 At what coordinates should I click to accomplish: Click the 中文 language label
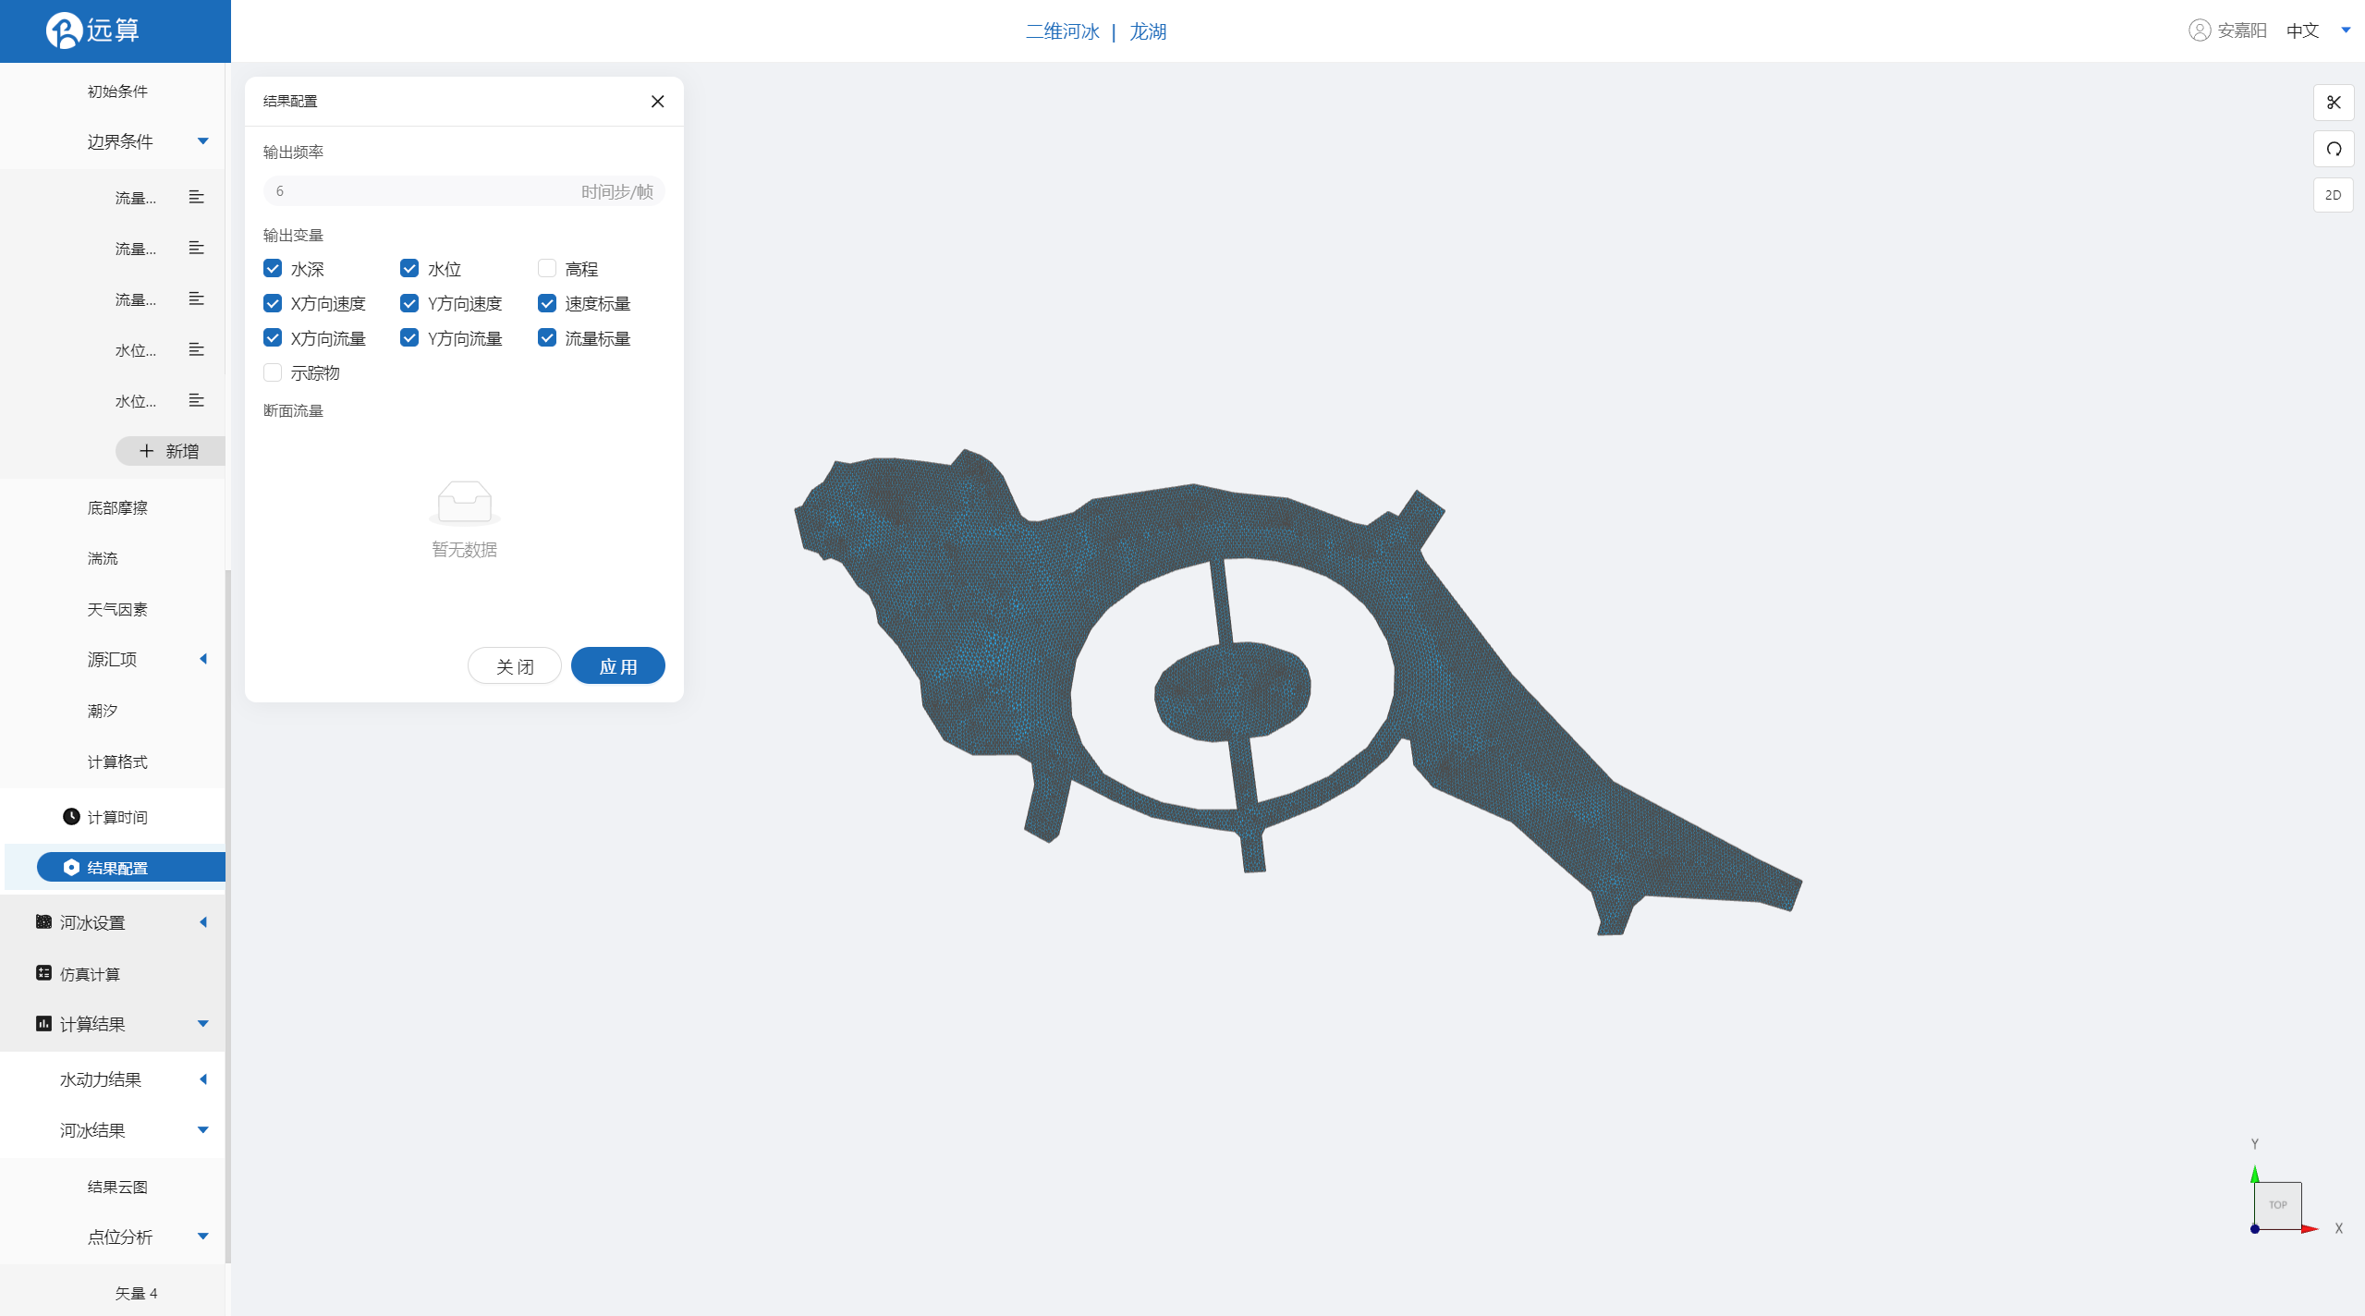pos(2302,30)
